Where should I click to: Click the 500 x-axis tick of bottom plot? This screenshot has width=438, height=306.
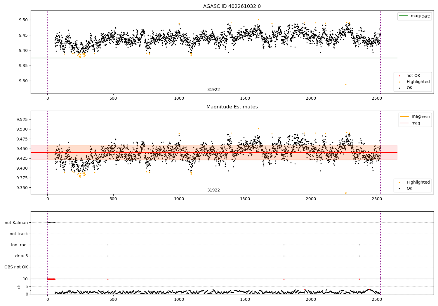coord(113,299)
